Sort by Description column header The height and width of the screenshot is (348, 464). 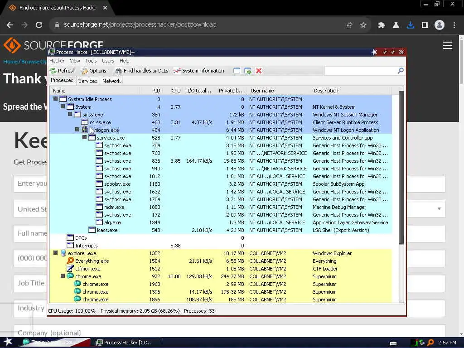(x=351, y=91)
